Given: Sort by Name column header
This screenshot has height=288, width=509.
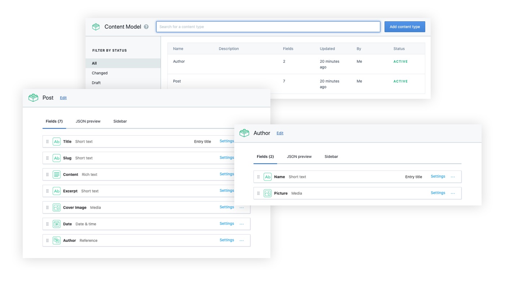Looking at the screenshot, I should coord(178,49).
